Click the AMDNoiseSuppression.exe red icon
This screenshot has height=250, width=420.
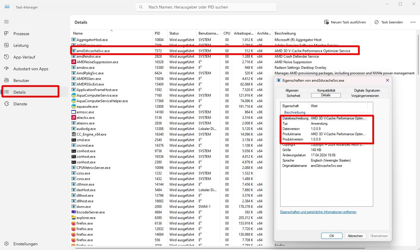tap(74, 62)
